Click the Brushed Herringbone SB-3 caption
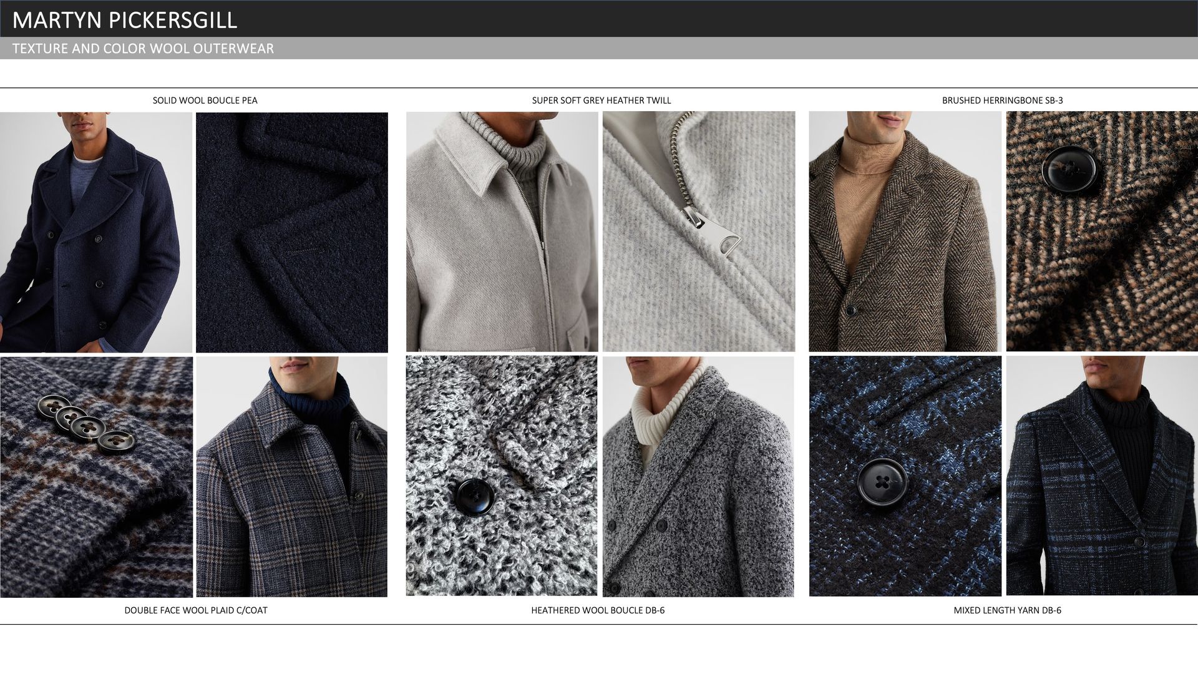 pyautogui.click(x=1002, y=100)
